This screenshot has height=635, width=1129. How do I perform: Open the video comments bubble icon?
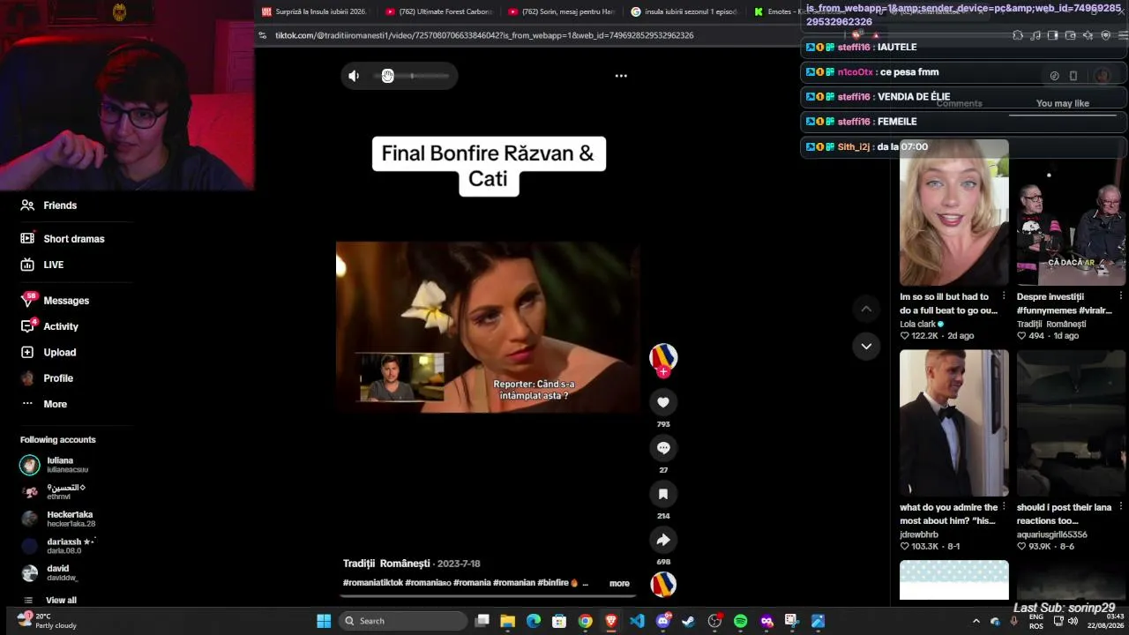click(x=663, y=448)
